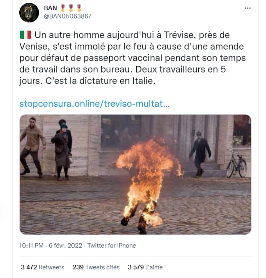Click the man on the photo's left edge
The image size is (266, 278).
click(x=32, y=145)
